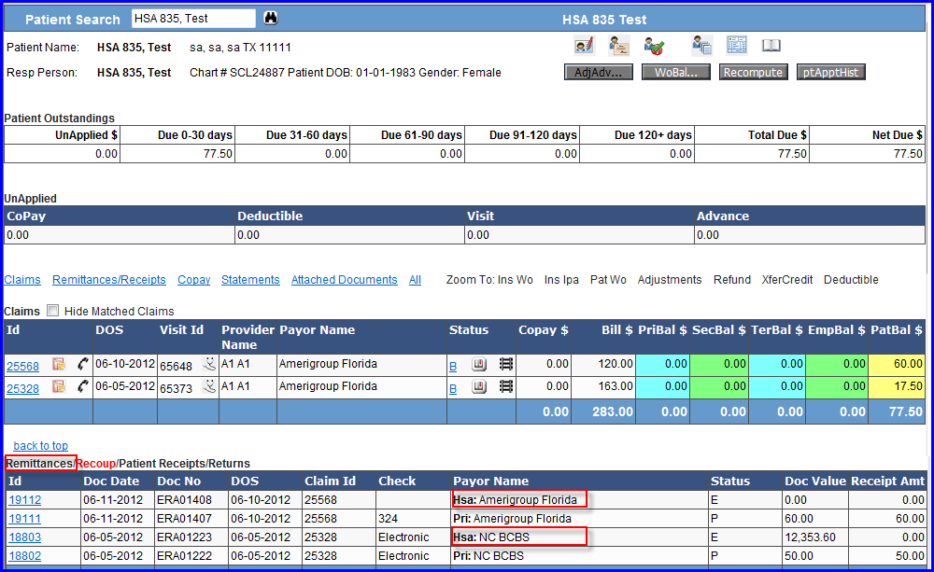Click the Check value 324 cell

(414, 519)
